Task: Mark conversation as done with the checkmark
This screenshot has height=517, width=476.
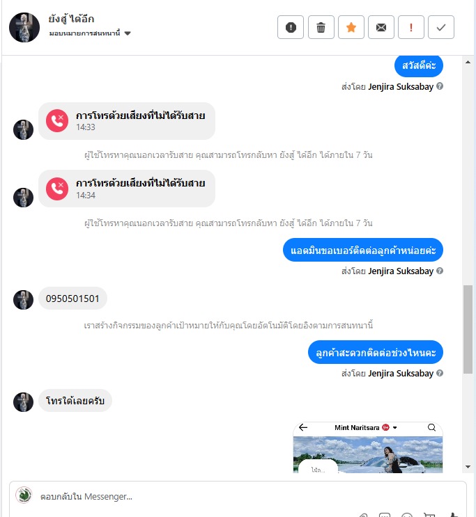Action: pyautogui.click(x=441, y=27)
